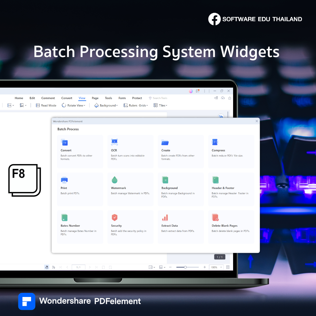This screenshot has width=316, height=316.
Task: Go to previous page in status bar
Action: pyautogui.click(x=67, y=267)
